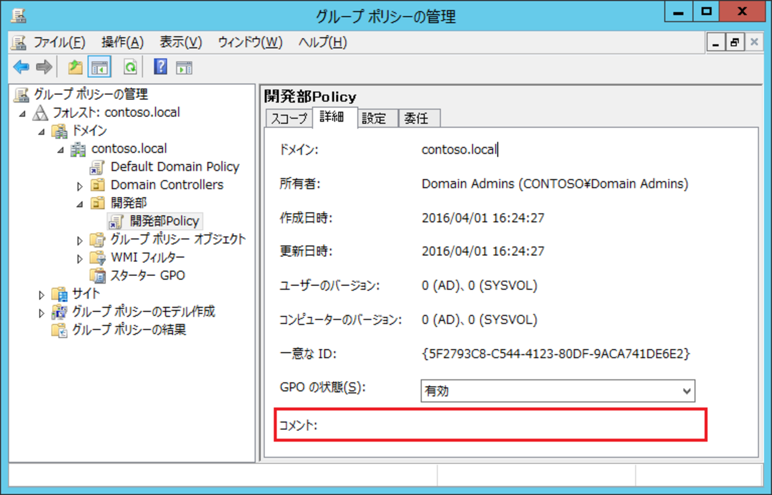Collapse the 開発部 OU node

coord(80,204)
